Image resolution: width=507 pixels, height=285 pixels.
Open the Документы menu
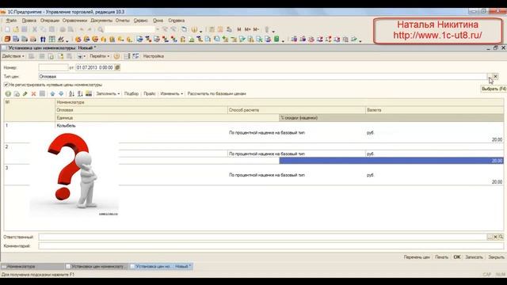(x=101, y=21)
